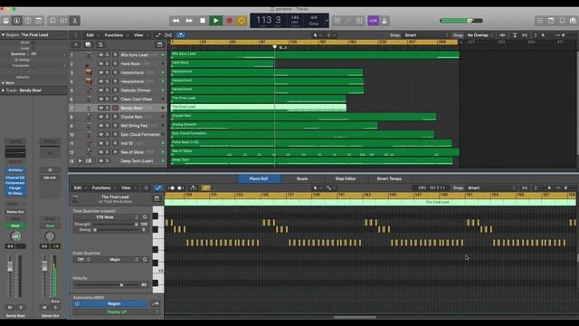Open the Time Quantize 1/16 Note dropdown
Image resolution: width=579 pixels, height=326 pixels.
(x=106, y=217)
